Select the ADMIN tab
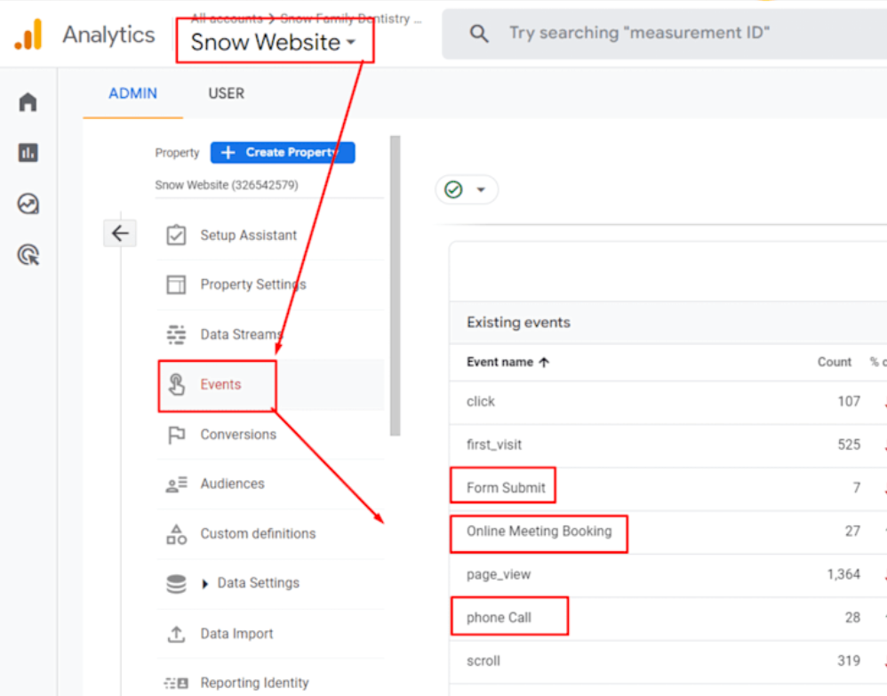 [x=132, y=93]
